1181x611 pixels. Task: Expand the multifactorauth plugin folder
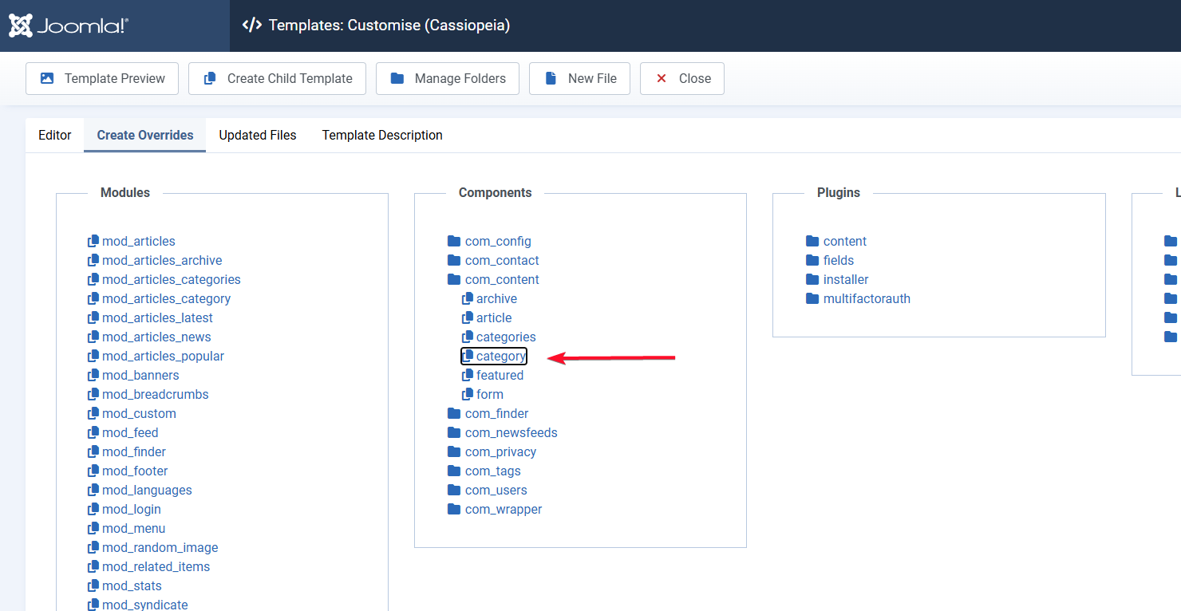(866, 298)
